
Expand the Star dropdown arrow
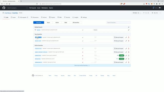tap(160, 13)
